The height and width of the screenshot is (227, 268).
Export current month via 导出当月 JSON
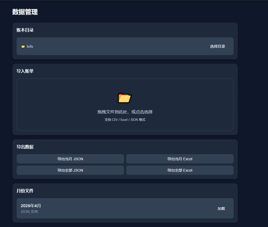(x=70, y=159)
